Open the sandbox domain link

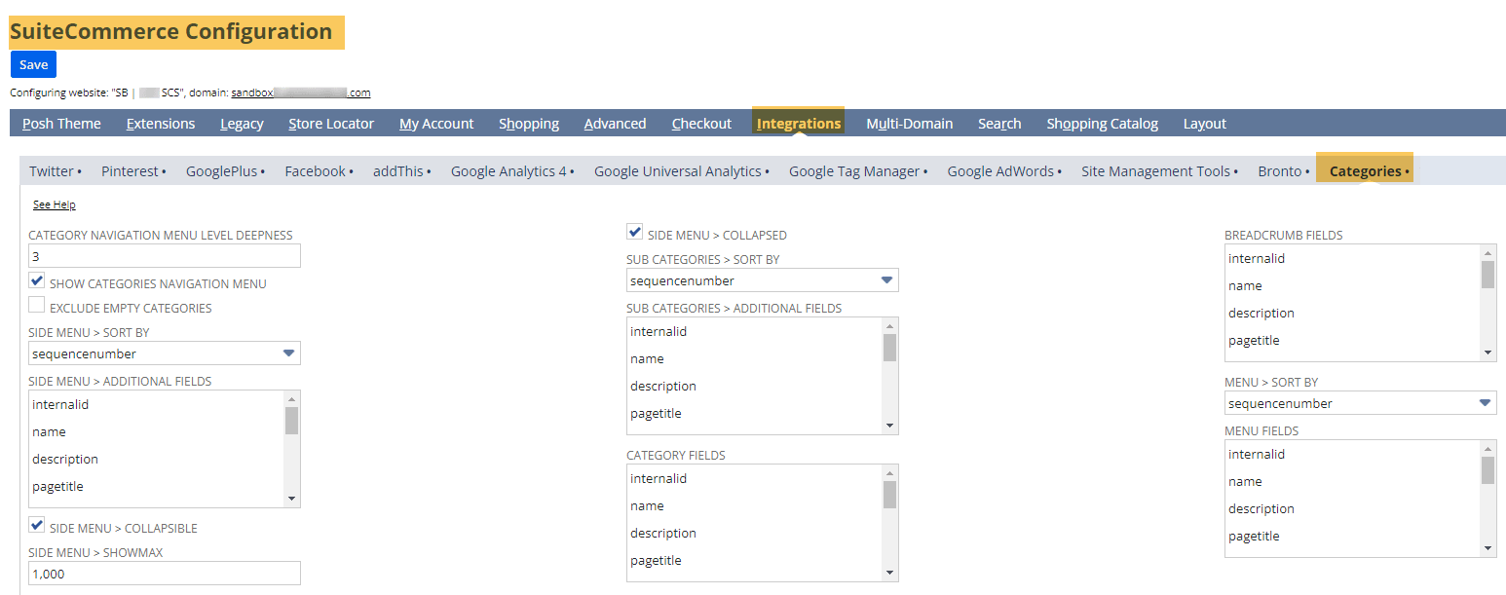[300, 93]
